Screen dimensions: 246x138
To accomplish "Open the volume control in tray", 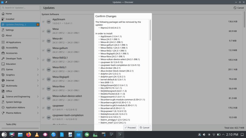I will (x=204, y=135).
